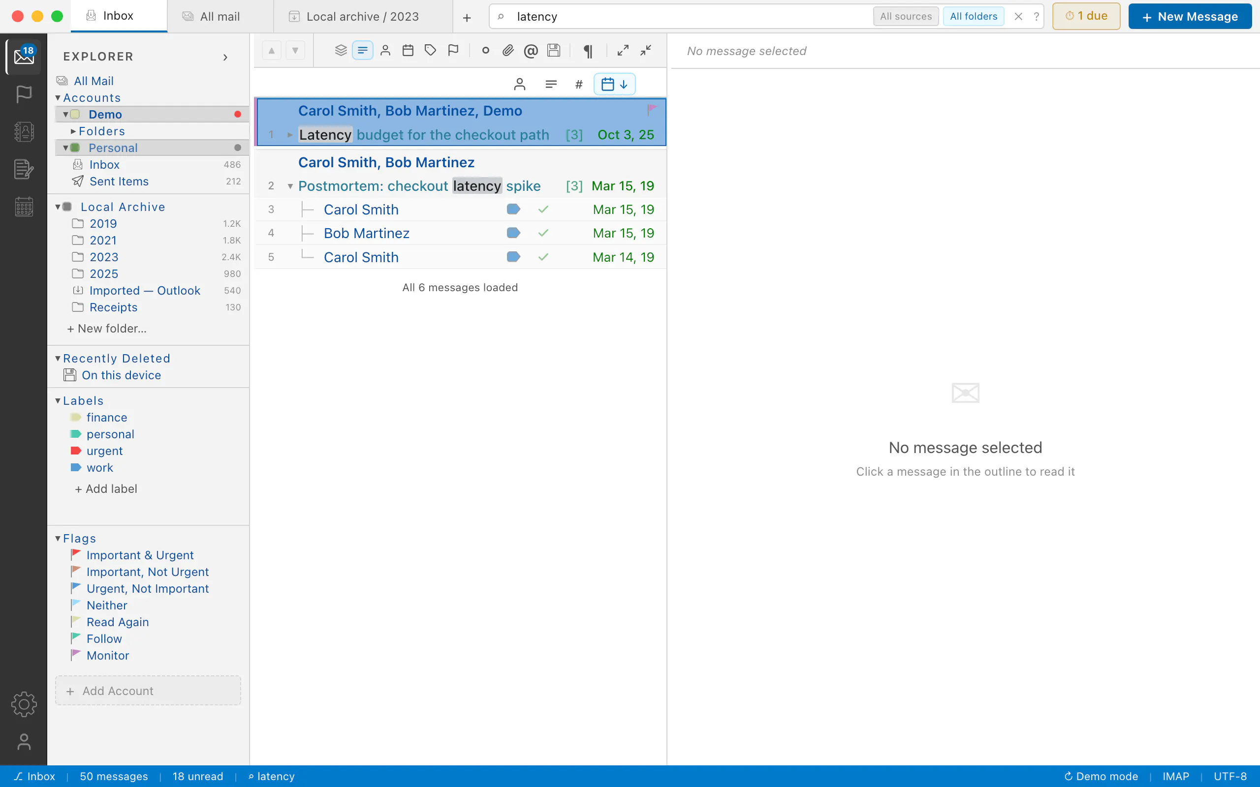Viewport: 1260px width, 787px height.
Task: Click the layers stack toolbar icon
Action: (341, 51)
